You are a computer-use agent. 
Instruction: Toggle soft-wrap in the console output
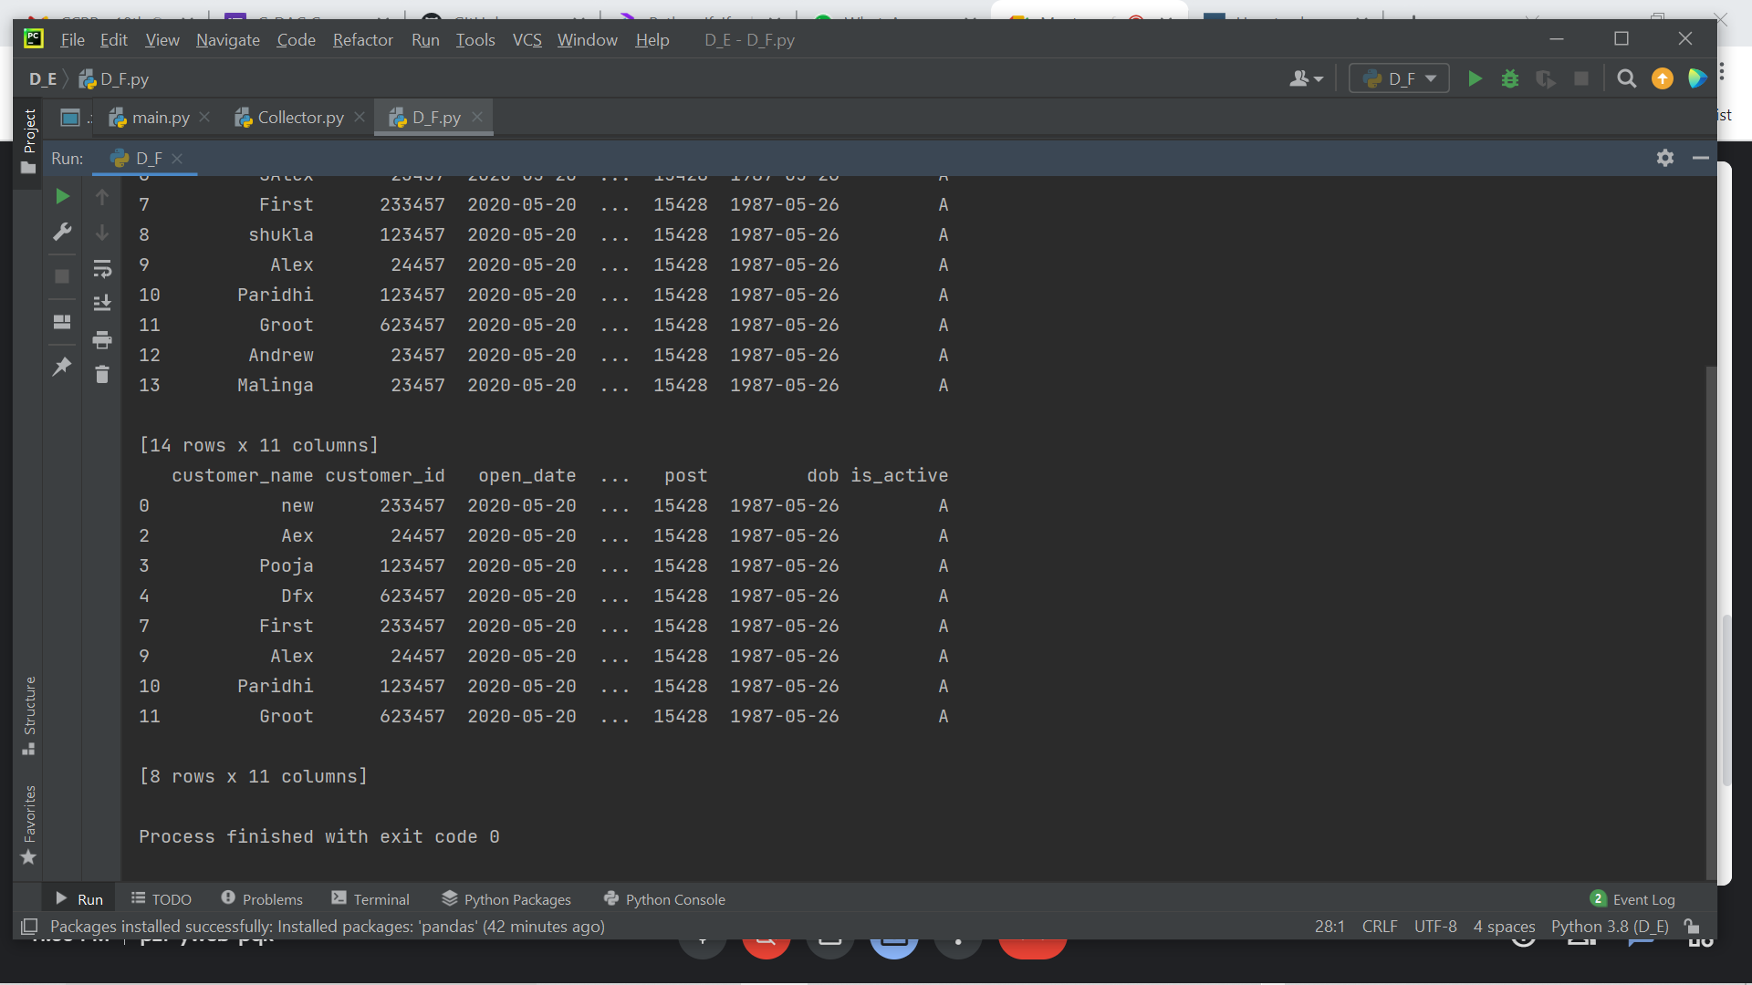(101, 267)
